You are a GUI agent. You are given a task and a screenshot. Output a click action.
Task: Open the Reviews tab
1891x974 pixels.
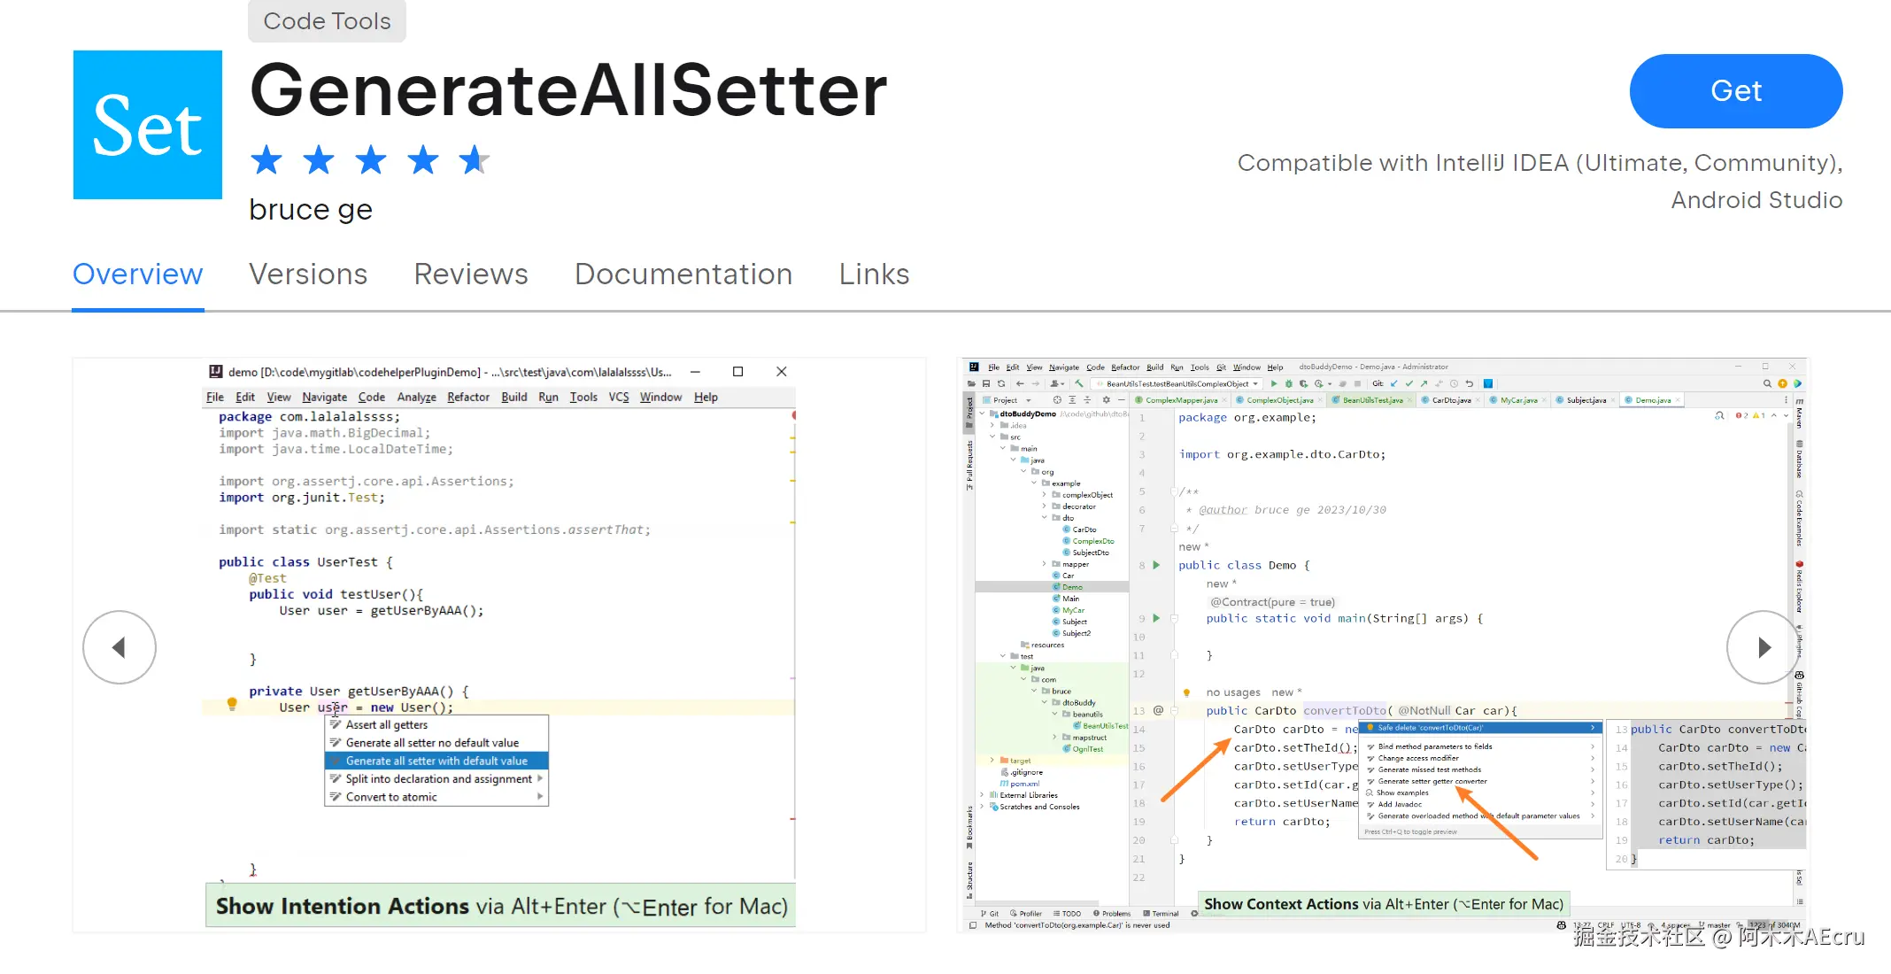[x=471, y=274]
